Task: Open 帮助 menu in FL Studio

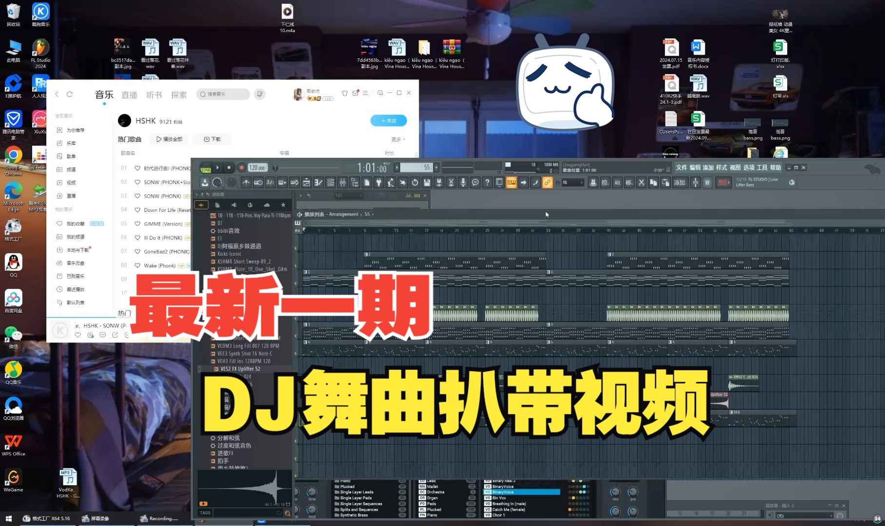Action: [775, 167]
